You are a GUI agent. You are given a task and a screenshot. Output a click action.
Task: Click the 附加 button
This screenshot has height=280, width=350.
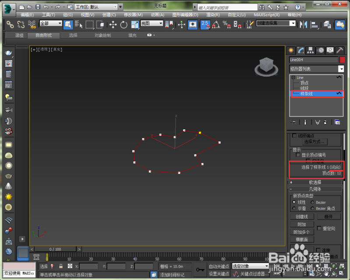tap(302, 224)
